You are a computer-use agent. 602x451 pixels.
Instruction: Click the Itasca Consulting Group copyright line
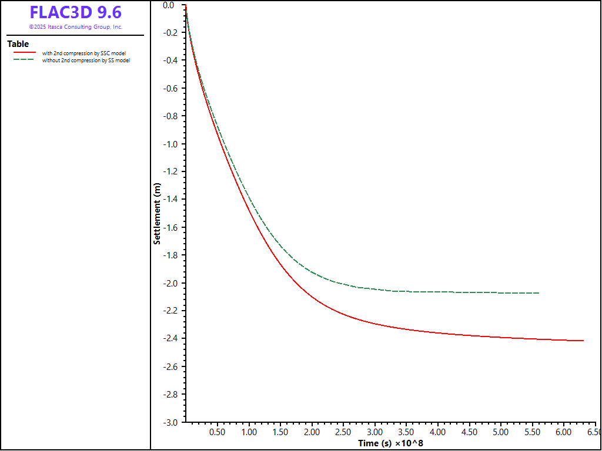[x=75, y=27]
